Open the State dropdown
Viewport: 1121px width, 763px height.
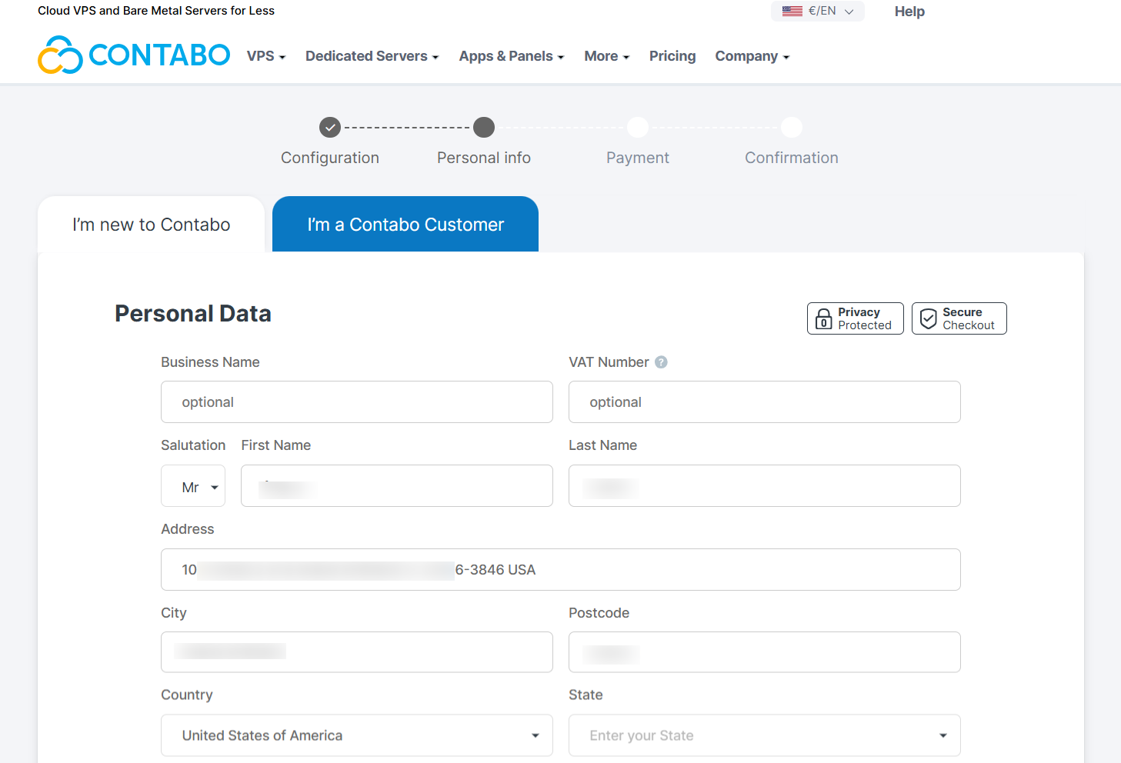tap(765, 735)
